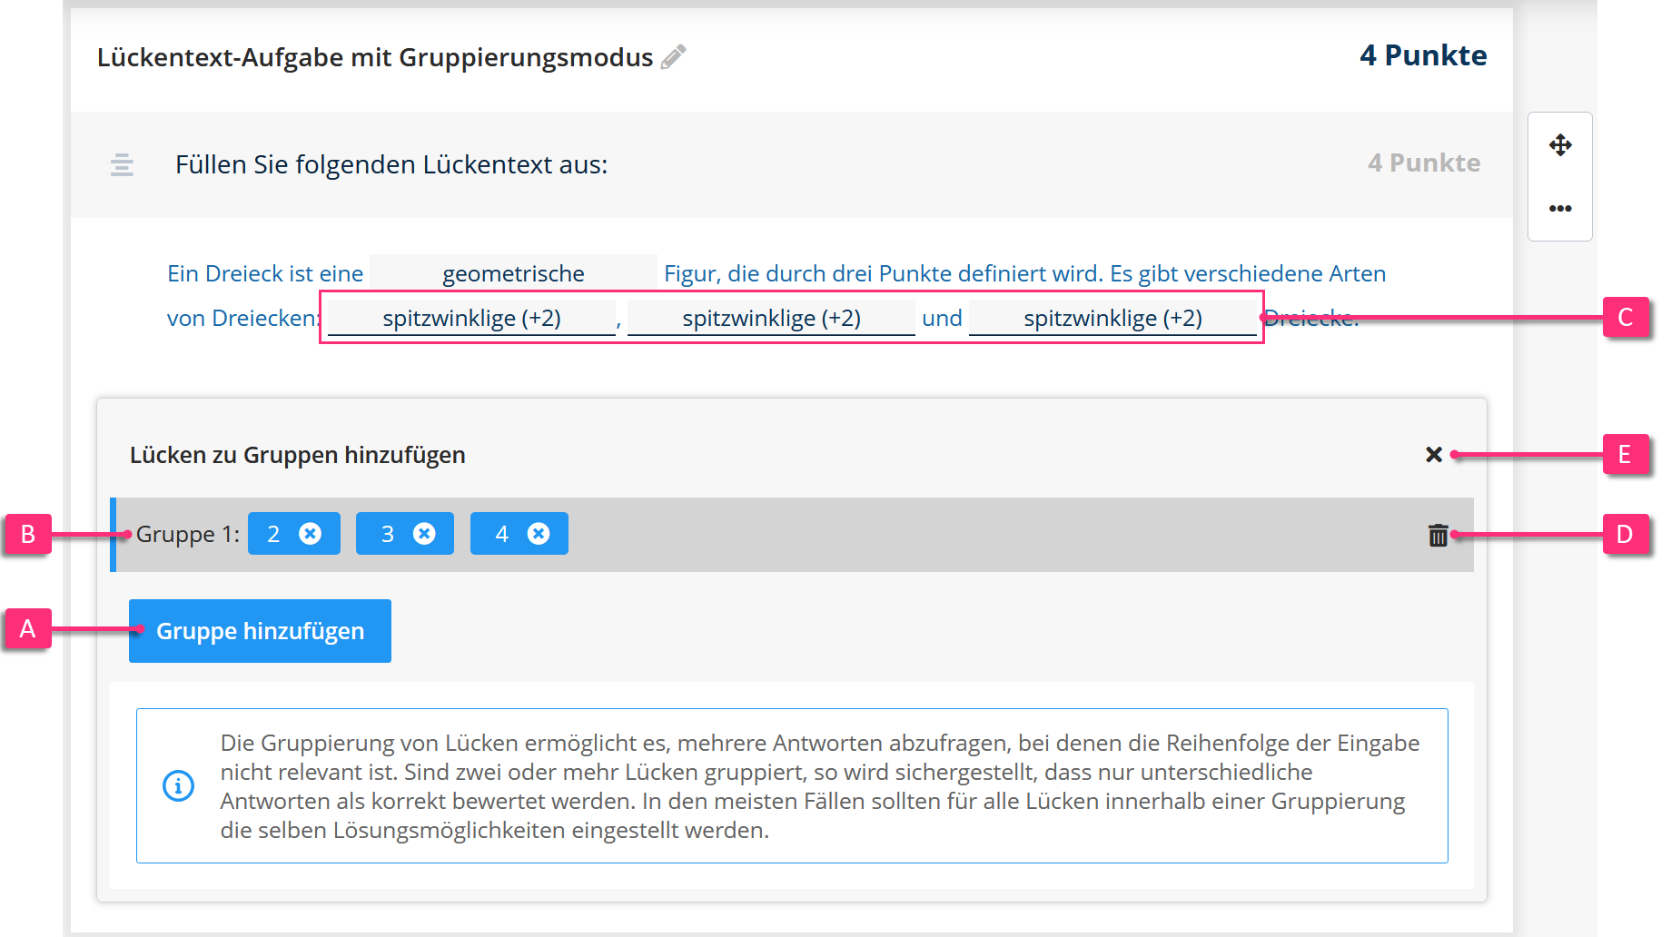Remove gap 4 from Gruppe 1
1671x937 pixels.
tap(539, 533)
